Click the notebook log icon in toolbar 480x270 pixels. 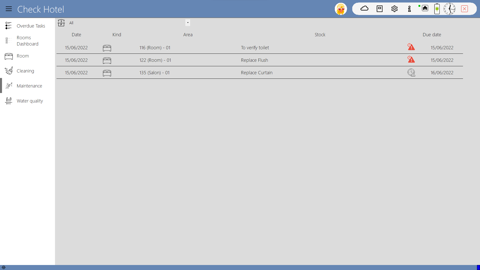tap(379, 9)
